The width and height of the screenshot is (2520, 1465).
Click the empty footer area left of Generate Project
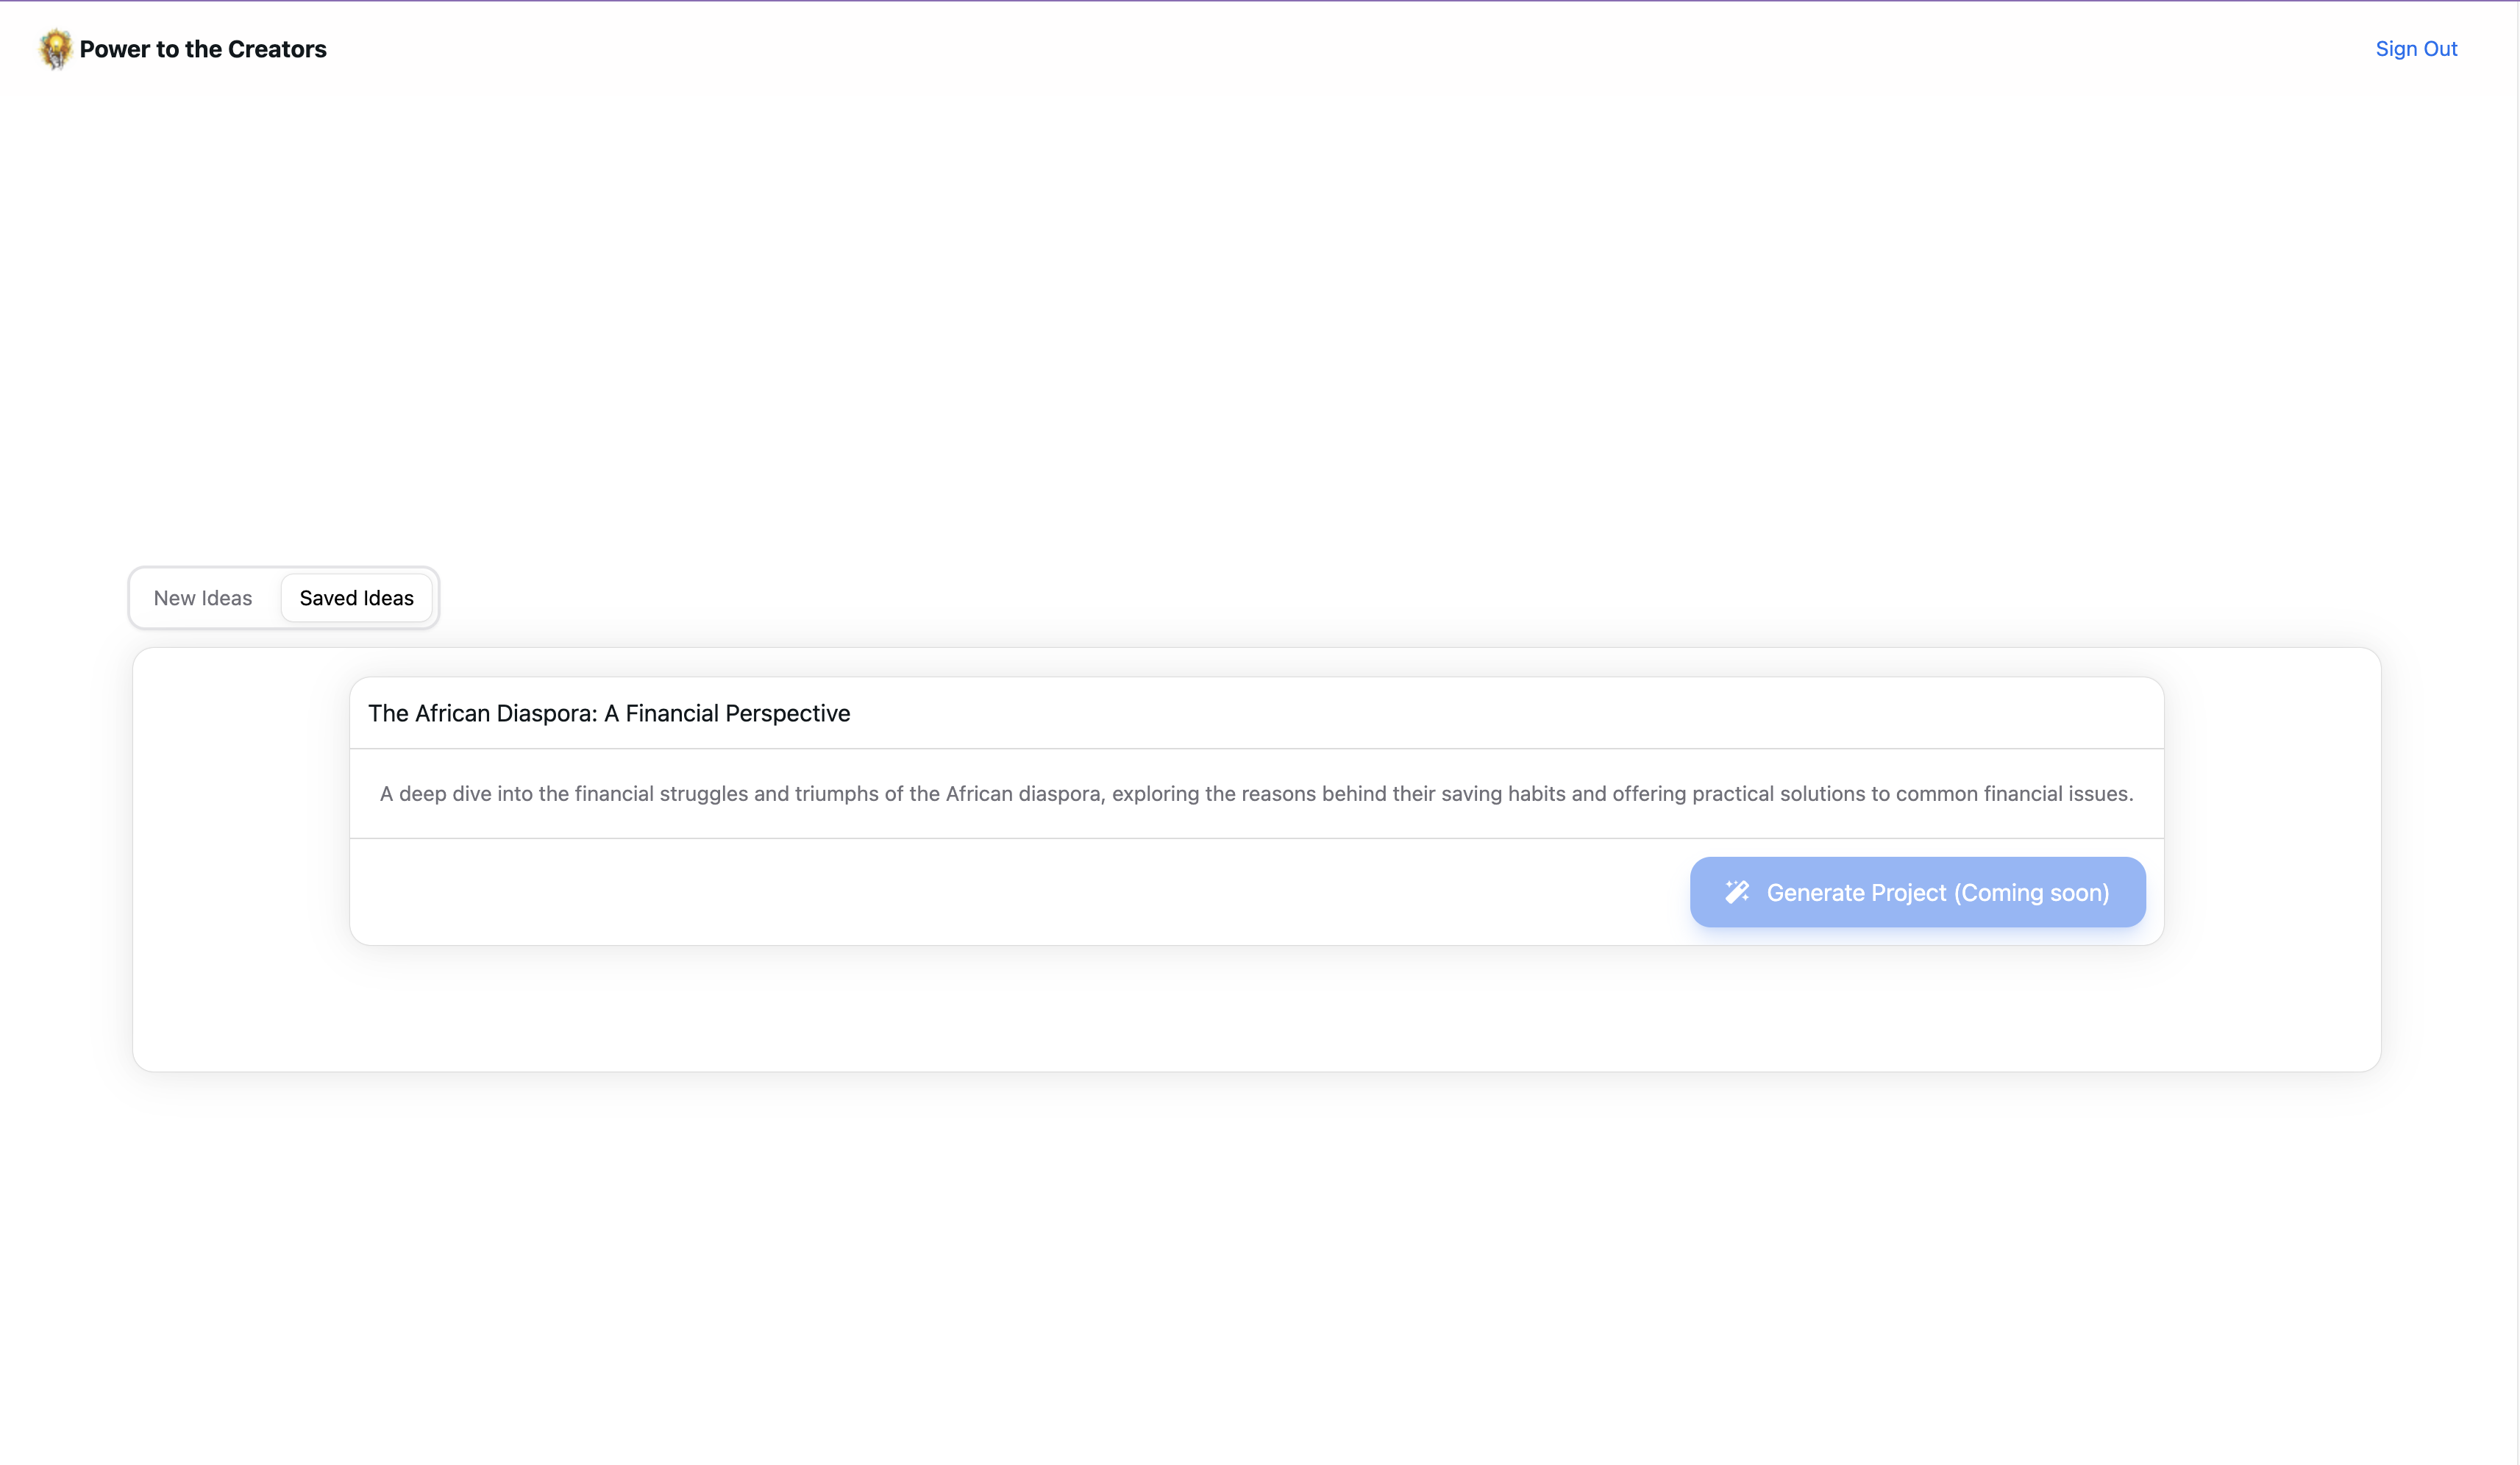pos(1000,892)
